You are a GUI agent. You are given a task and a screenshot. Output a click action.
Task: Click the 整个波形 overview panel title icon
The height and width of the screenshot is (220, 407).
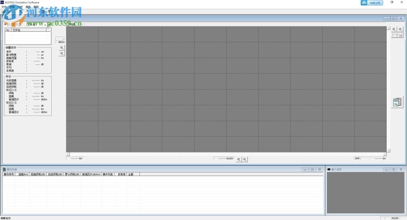[329, 170]
